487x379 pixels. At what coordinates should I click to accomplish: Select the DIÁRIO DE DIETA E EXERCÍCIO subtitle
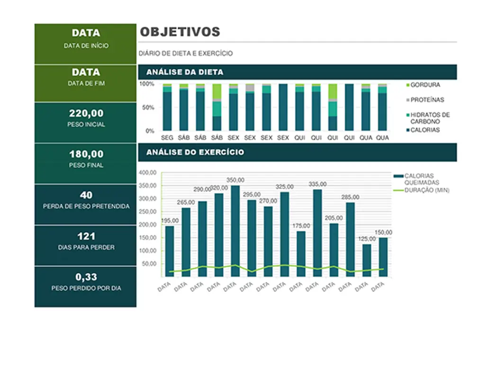coord(186,54)
